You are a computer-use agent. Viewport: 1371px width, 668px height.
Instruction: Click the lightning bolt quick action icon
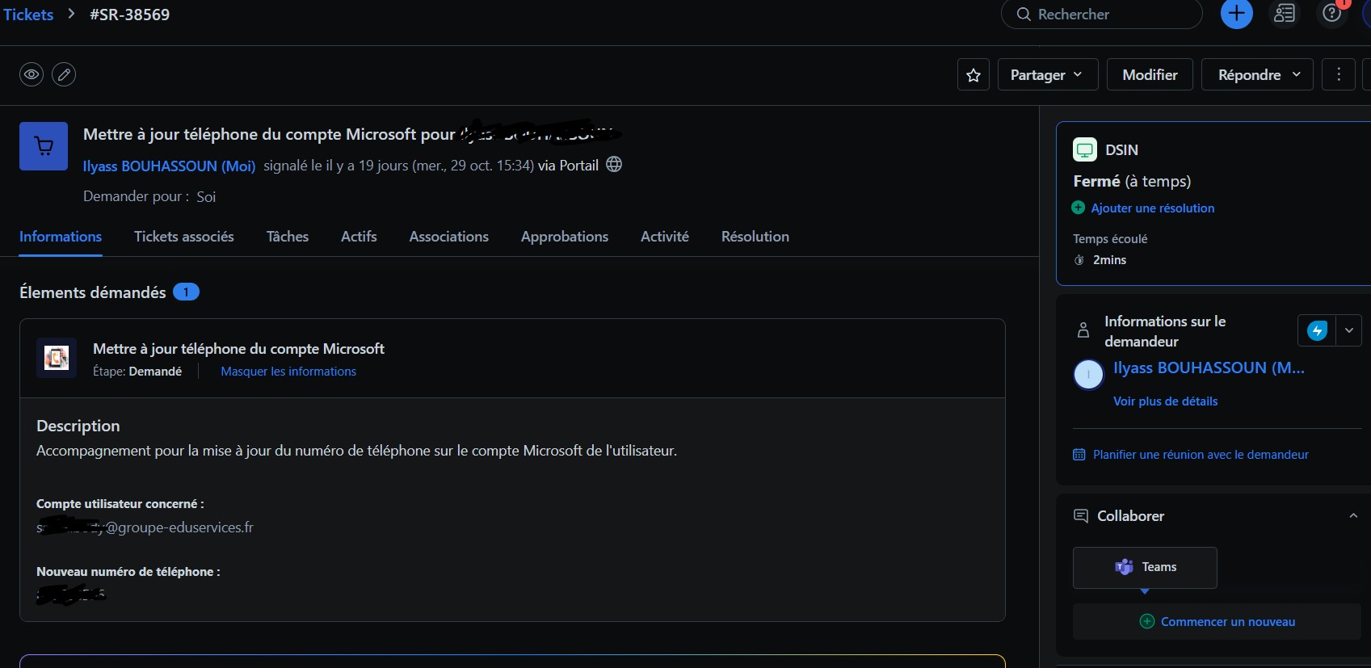(1317, 330)
